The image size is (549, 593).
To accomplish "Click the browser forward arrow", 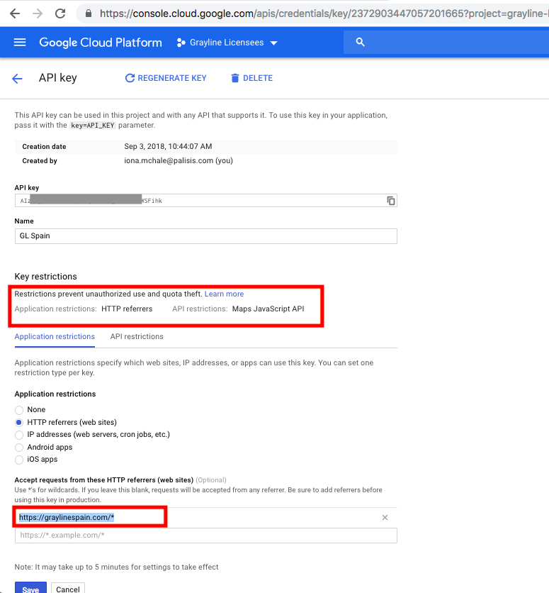I will click(x=38, y=13).
